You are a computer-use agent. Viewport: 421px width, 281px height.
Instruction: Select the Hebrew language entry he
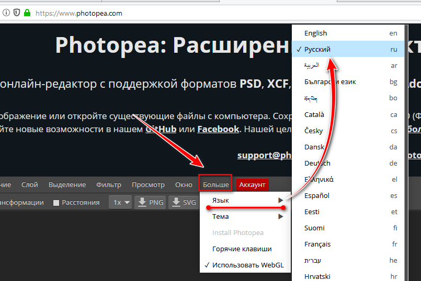tap(348, 260)
